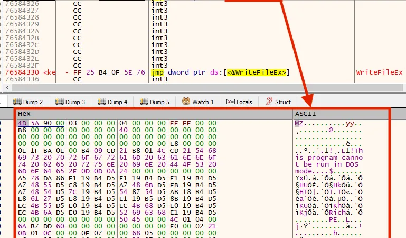Click PE signature in ASCII column
The width and height of the screenshot is (406, 238).
tap(333, 219)
